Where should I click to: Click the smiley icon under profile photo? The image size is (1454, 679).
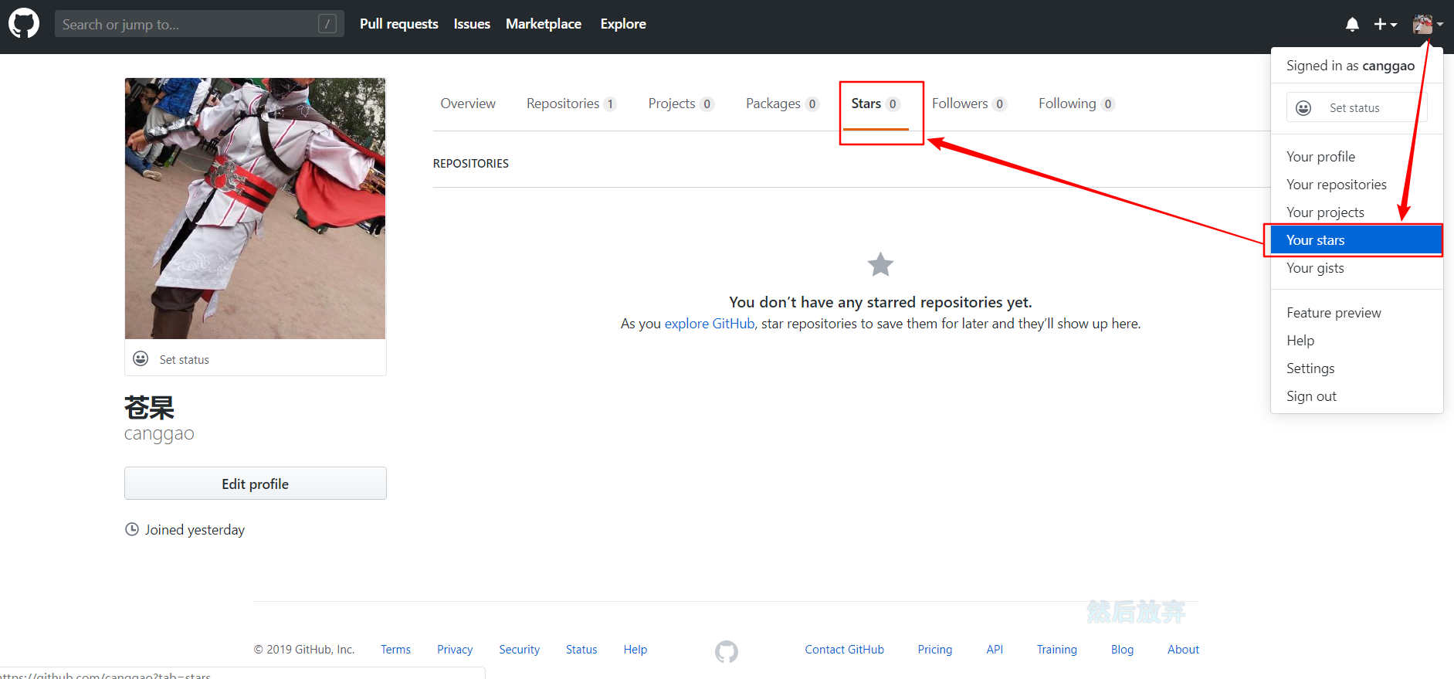click(x=141, y=358)
